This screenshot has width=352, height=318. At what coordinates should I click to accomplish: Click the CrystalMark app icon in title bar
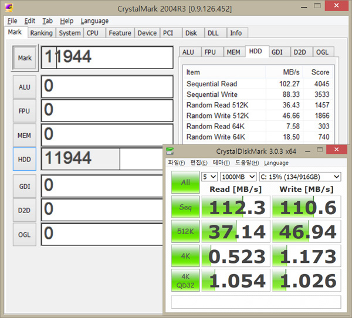pos(9,8)
